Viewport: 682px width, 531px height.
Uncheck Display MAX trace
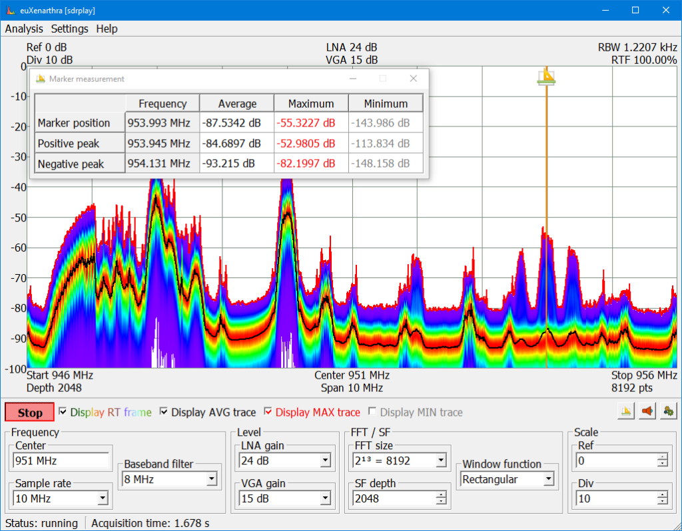point(268,412)
